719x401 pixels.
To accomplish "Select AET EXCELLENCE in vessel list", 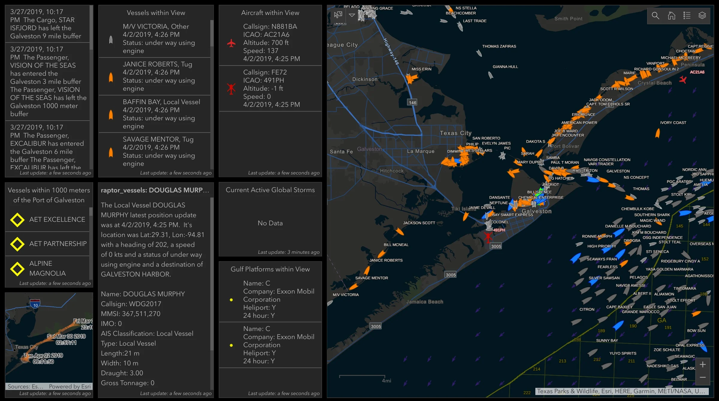I will tap(57, 220).
